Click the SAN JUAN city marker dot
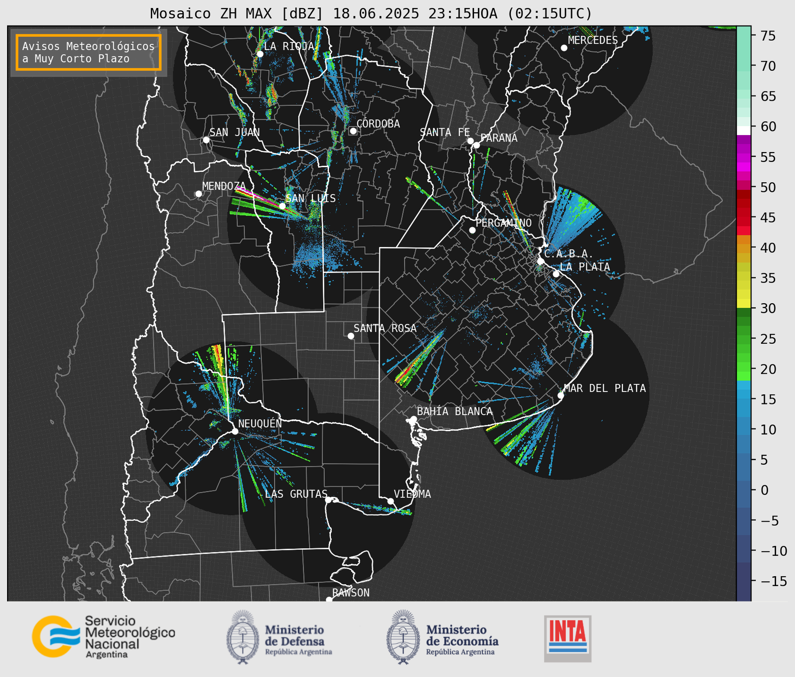795x677 pixels. click(x=206, y=140)
